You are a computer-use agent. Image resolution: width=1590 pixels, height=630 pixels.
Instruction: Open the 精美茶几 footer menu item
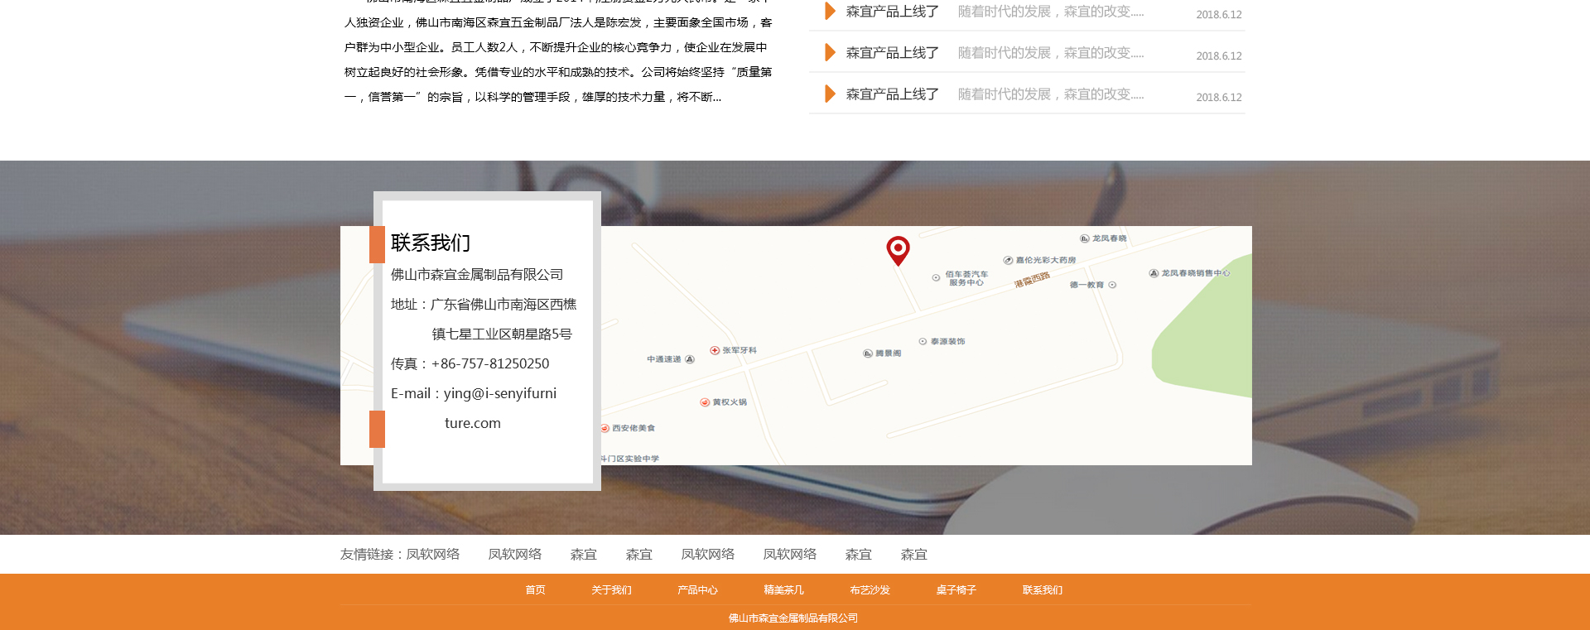click(x=783, y=590)
